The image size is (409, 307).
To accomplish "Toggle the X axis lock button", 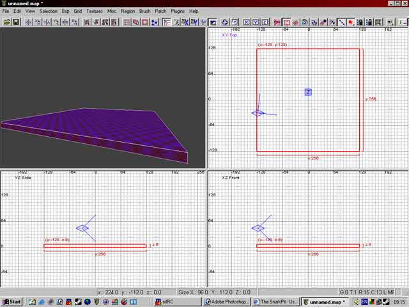I will coord(246,22).
